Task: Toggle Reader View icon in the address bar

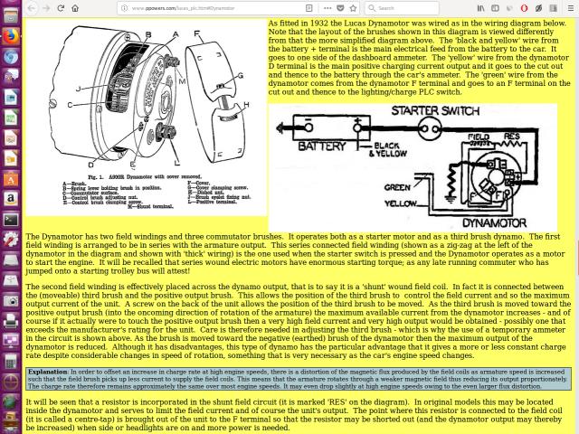Action: pos(309,7)
